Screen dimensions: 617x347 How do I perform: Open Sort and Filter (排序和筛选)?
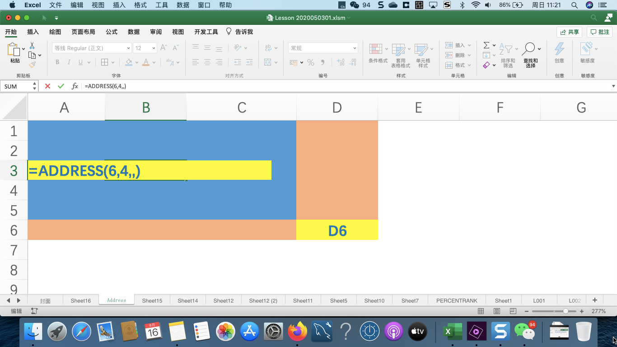[x=508, y=55]
